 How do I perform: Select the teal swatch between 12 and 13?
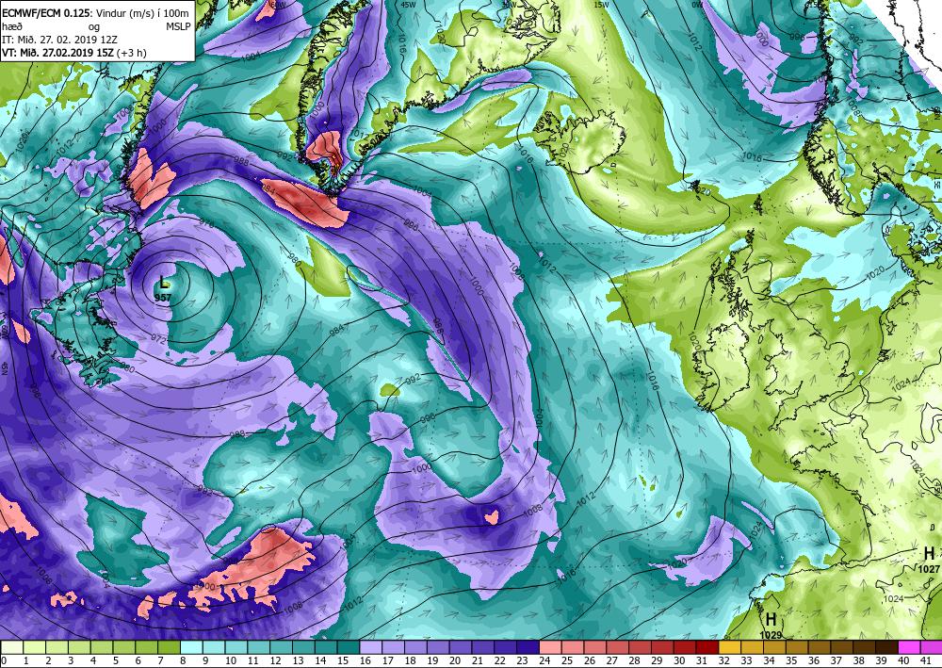coord(282,647)
